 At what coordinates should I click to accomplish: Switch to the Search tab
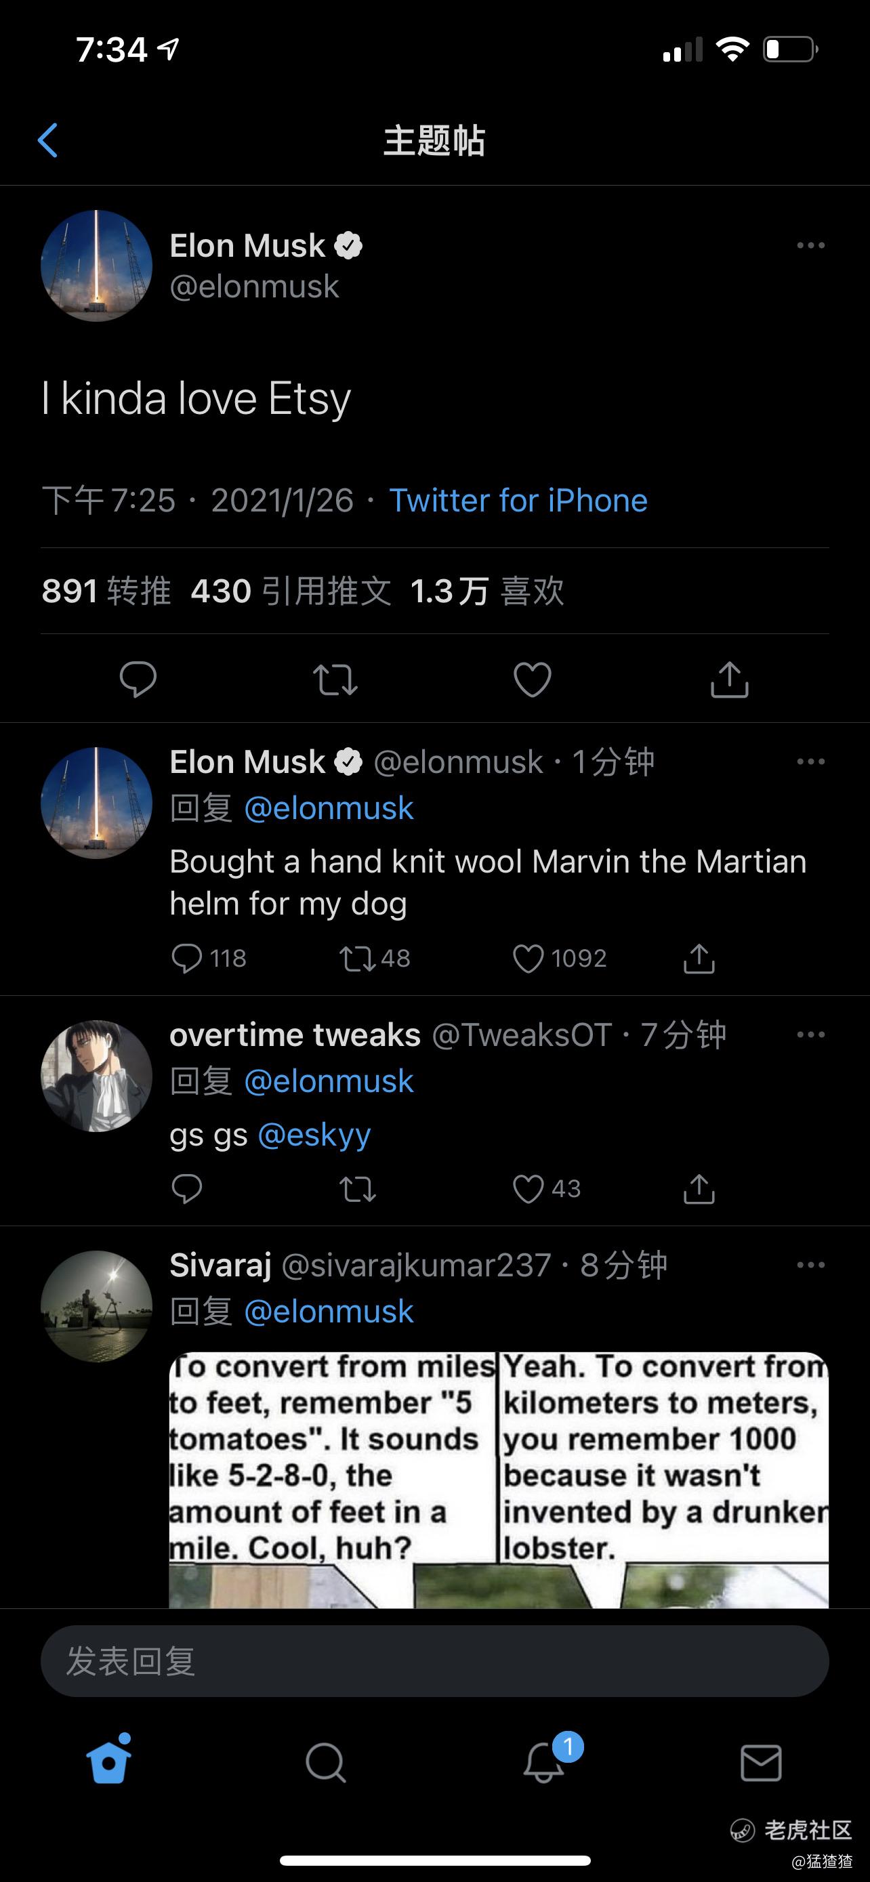point(326,1763)
